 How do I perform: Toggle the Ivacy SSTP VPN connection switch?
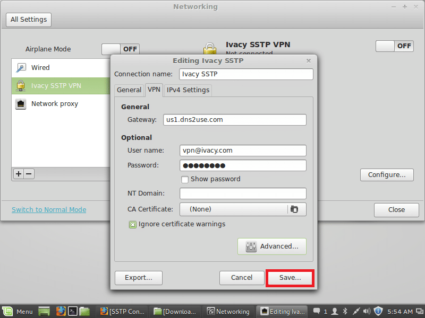point(394,46)
